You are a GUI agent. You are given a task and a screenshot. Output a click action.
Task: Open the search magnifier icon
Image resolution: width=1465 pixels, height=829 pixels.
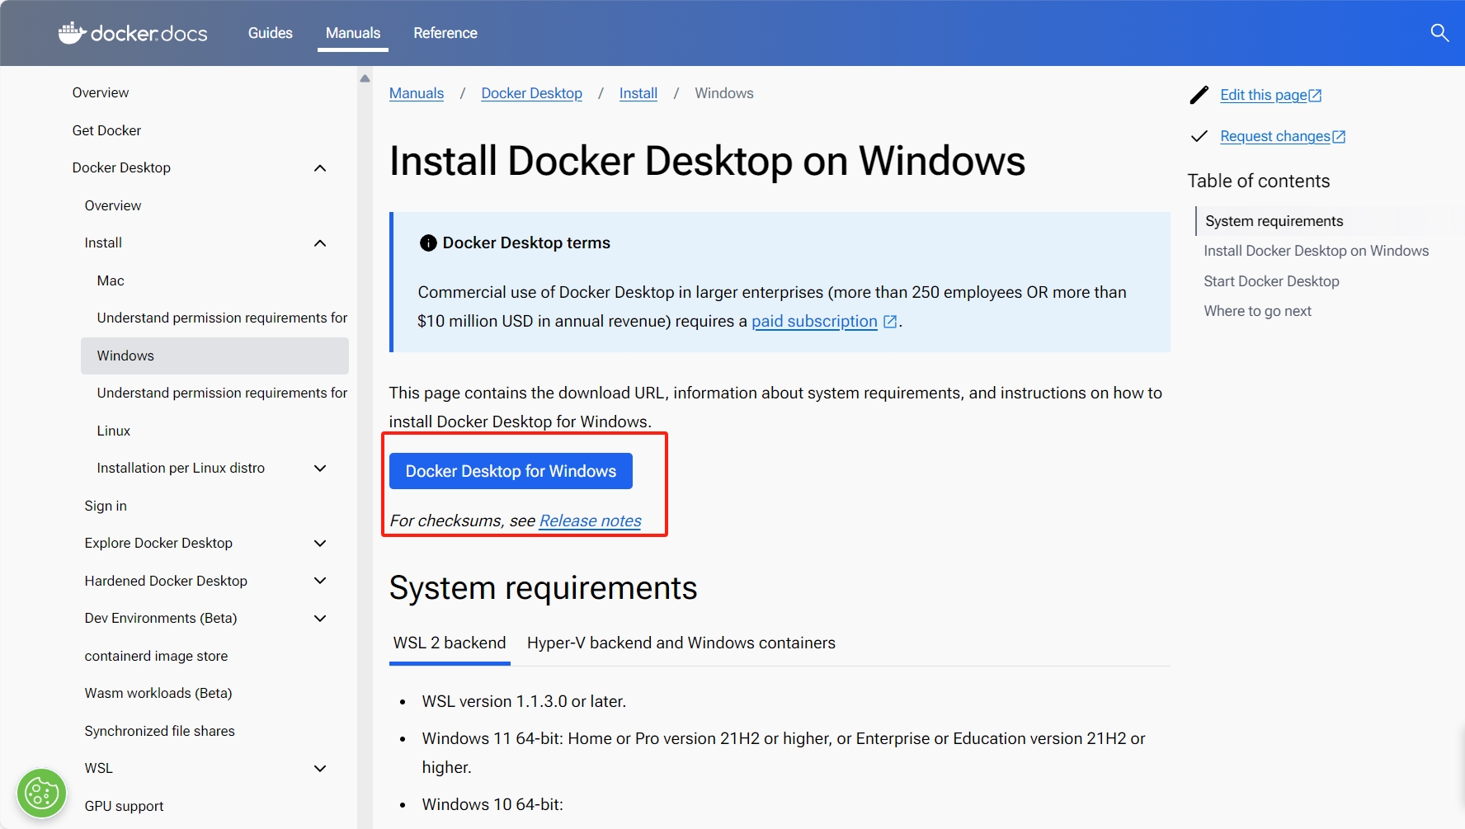click(1439, 33)
